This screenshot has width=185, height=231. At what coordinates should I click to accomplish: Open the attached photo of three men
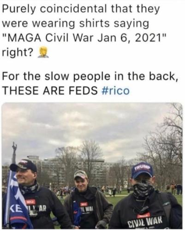tap(92, 165)
